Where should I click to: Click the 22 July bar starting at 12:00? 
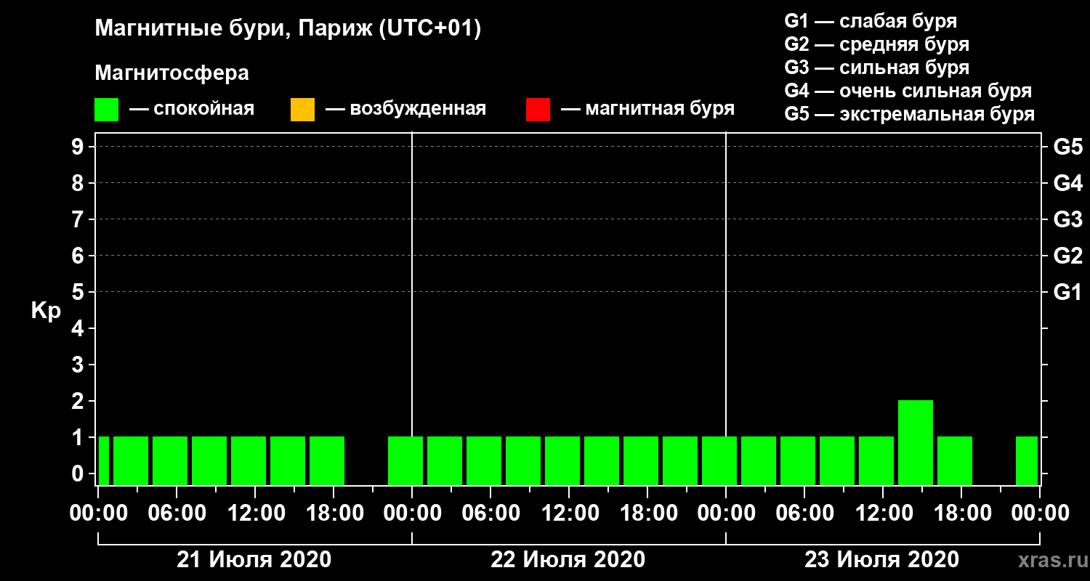point(562,460)
